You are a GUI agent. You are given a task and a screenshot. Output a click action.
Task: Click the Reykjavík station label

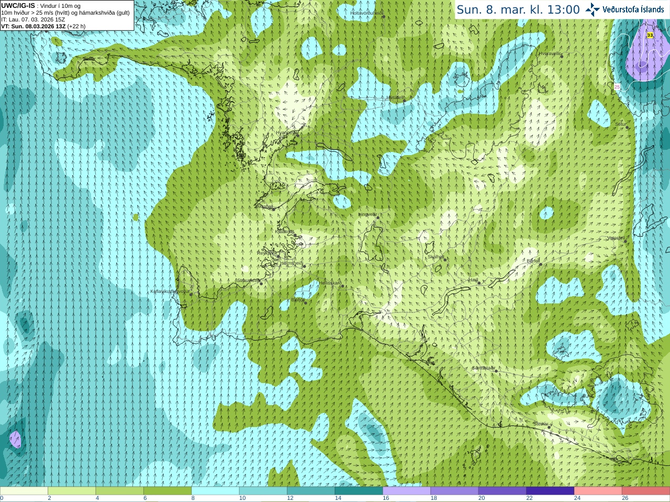pyautogui.click(x=266, y=253)
